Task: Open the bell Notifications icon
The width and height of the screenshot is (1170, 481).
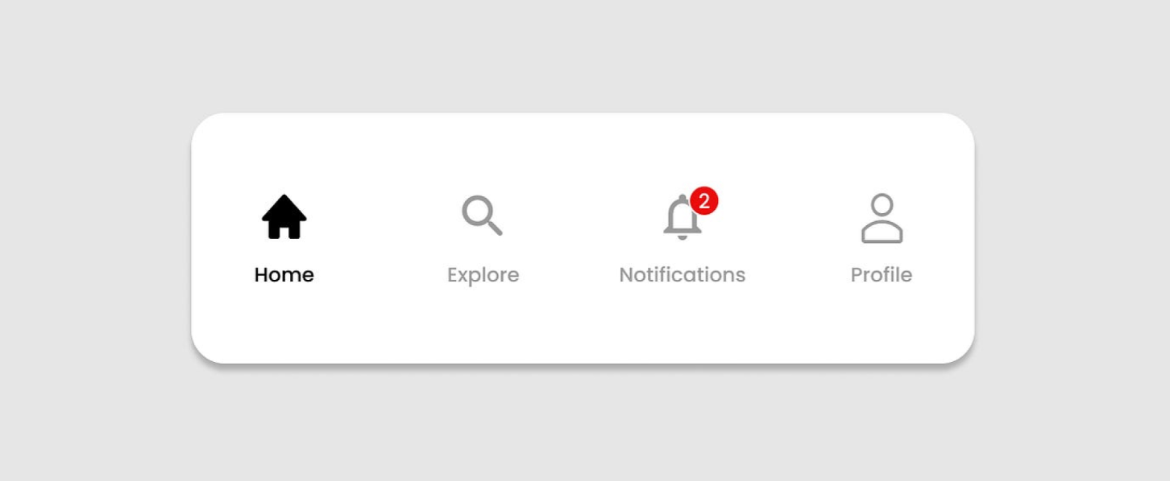Action: (682, 218)
